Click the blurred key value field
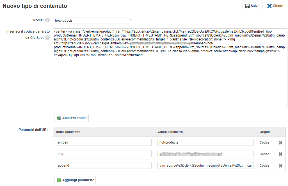This screenshot has width=288, height=186. [x=205, y=154]
